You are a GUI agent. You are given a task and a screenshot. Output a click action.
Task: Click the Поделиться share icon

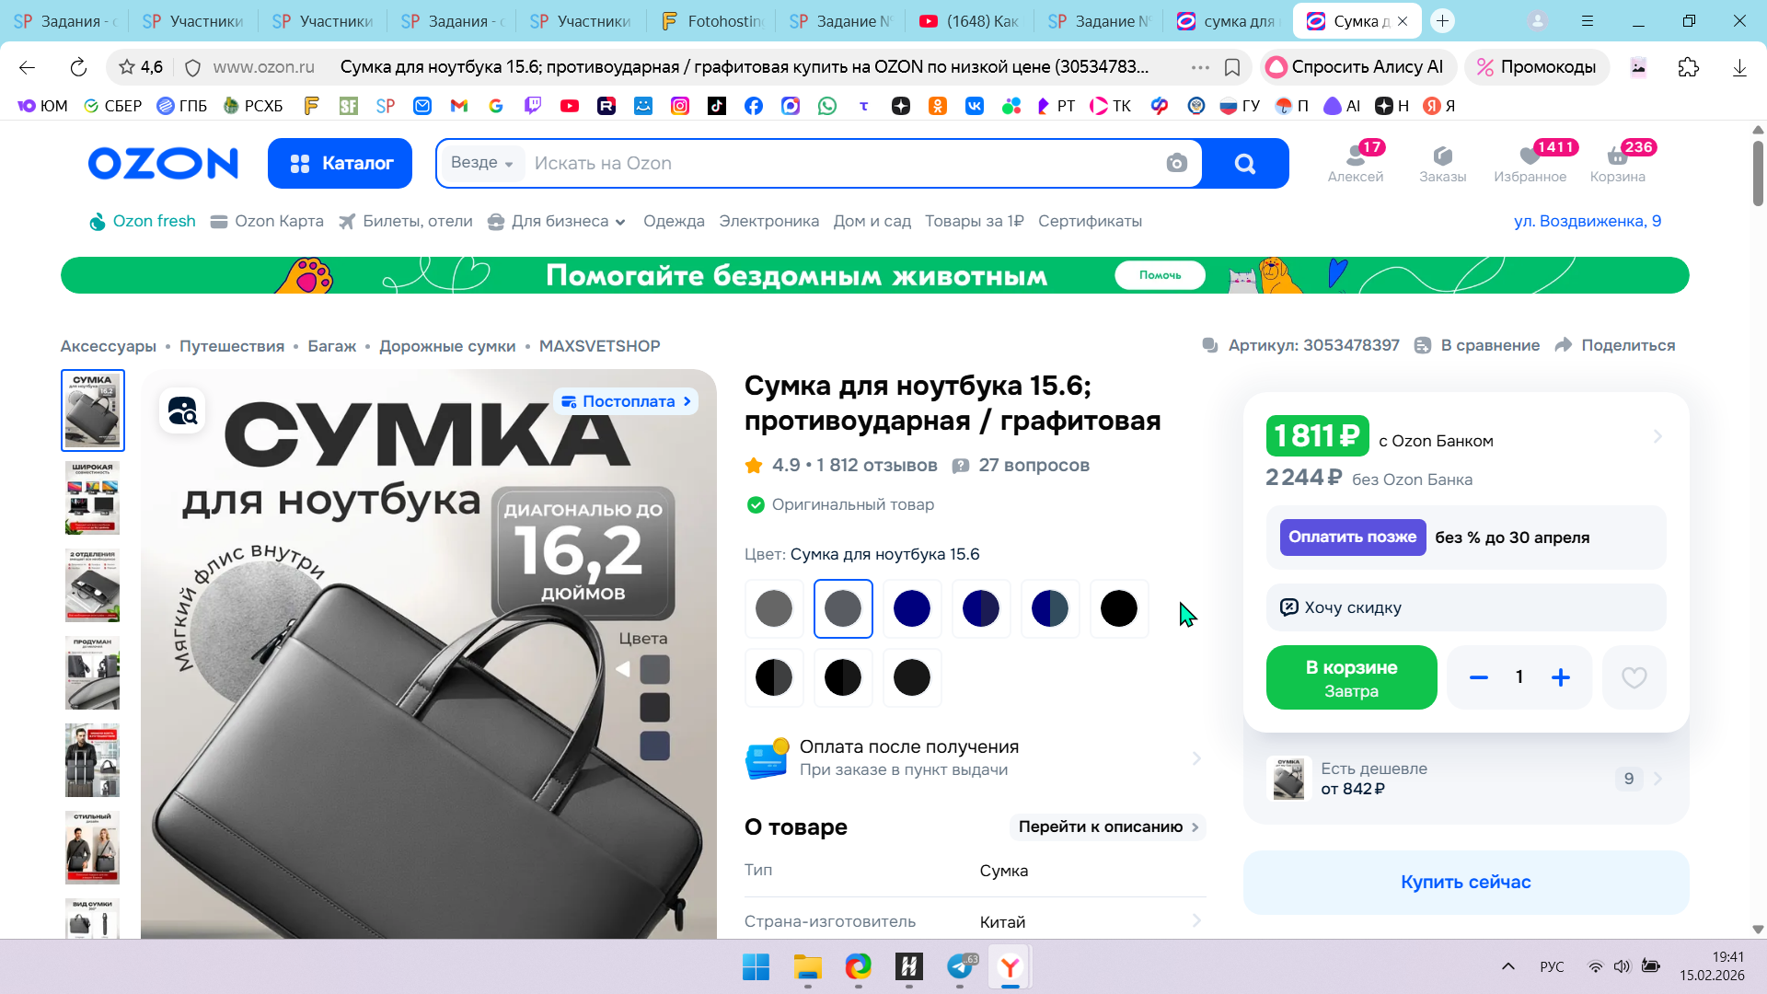1563,345
